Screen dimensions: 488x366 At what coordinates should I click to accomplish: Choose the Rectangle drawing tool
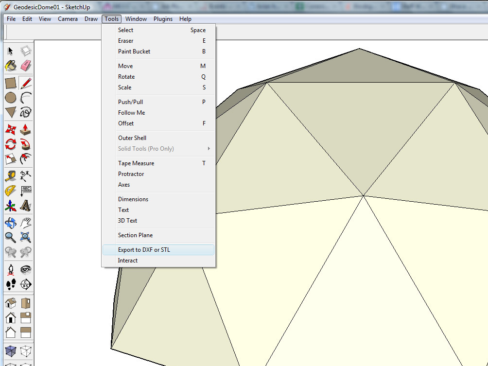click(11, 83)
